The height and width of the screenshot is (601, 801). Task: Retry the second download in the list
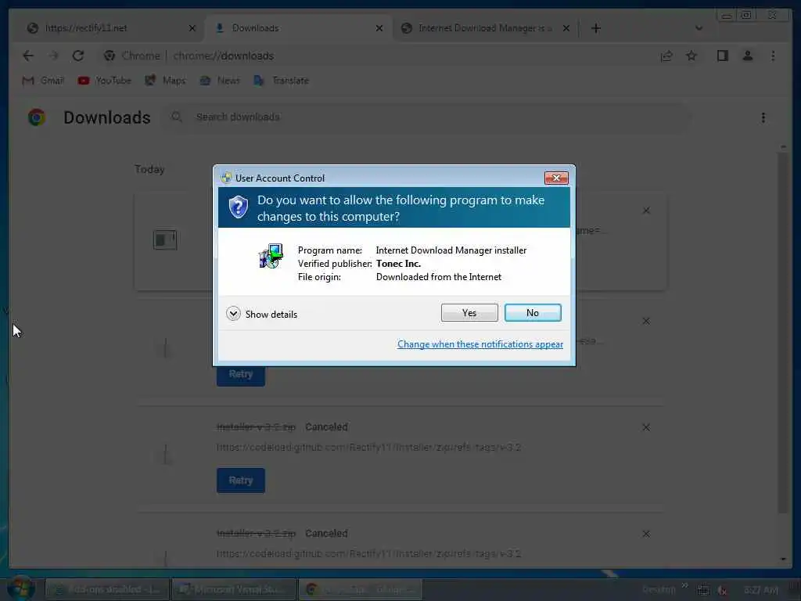(241, 374)
